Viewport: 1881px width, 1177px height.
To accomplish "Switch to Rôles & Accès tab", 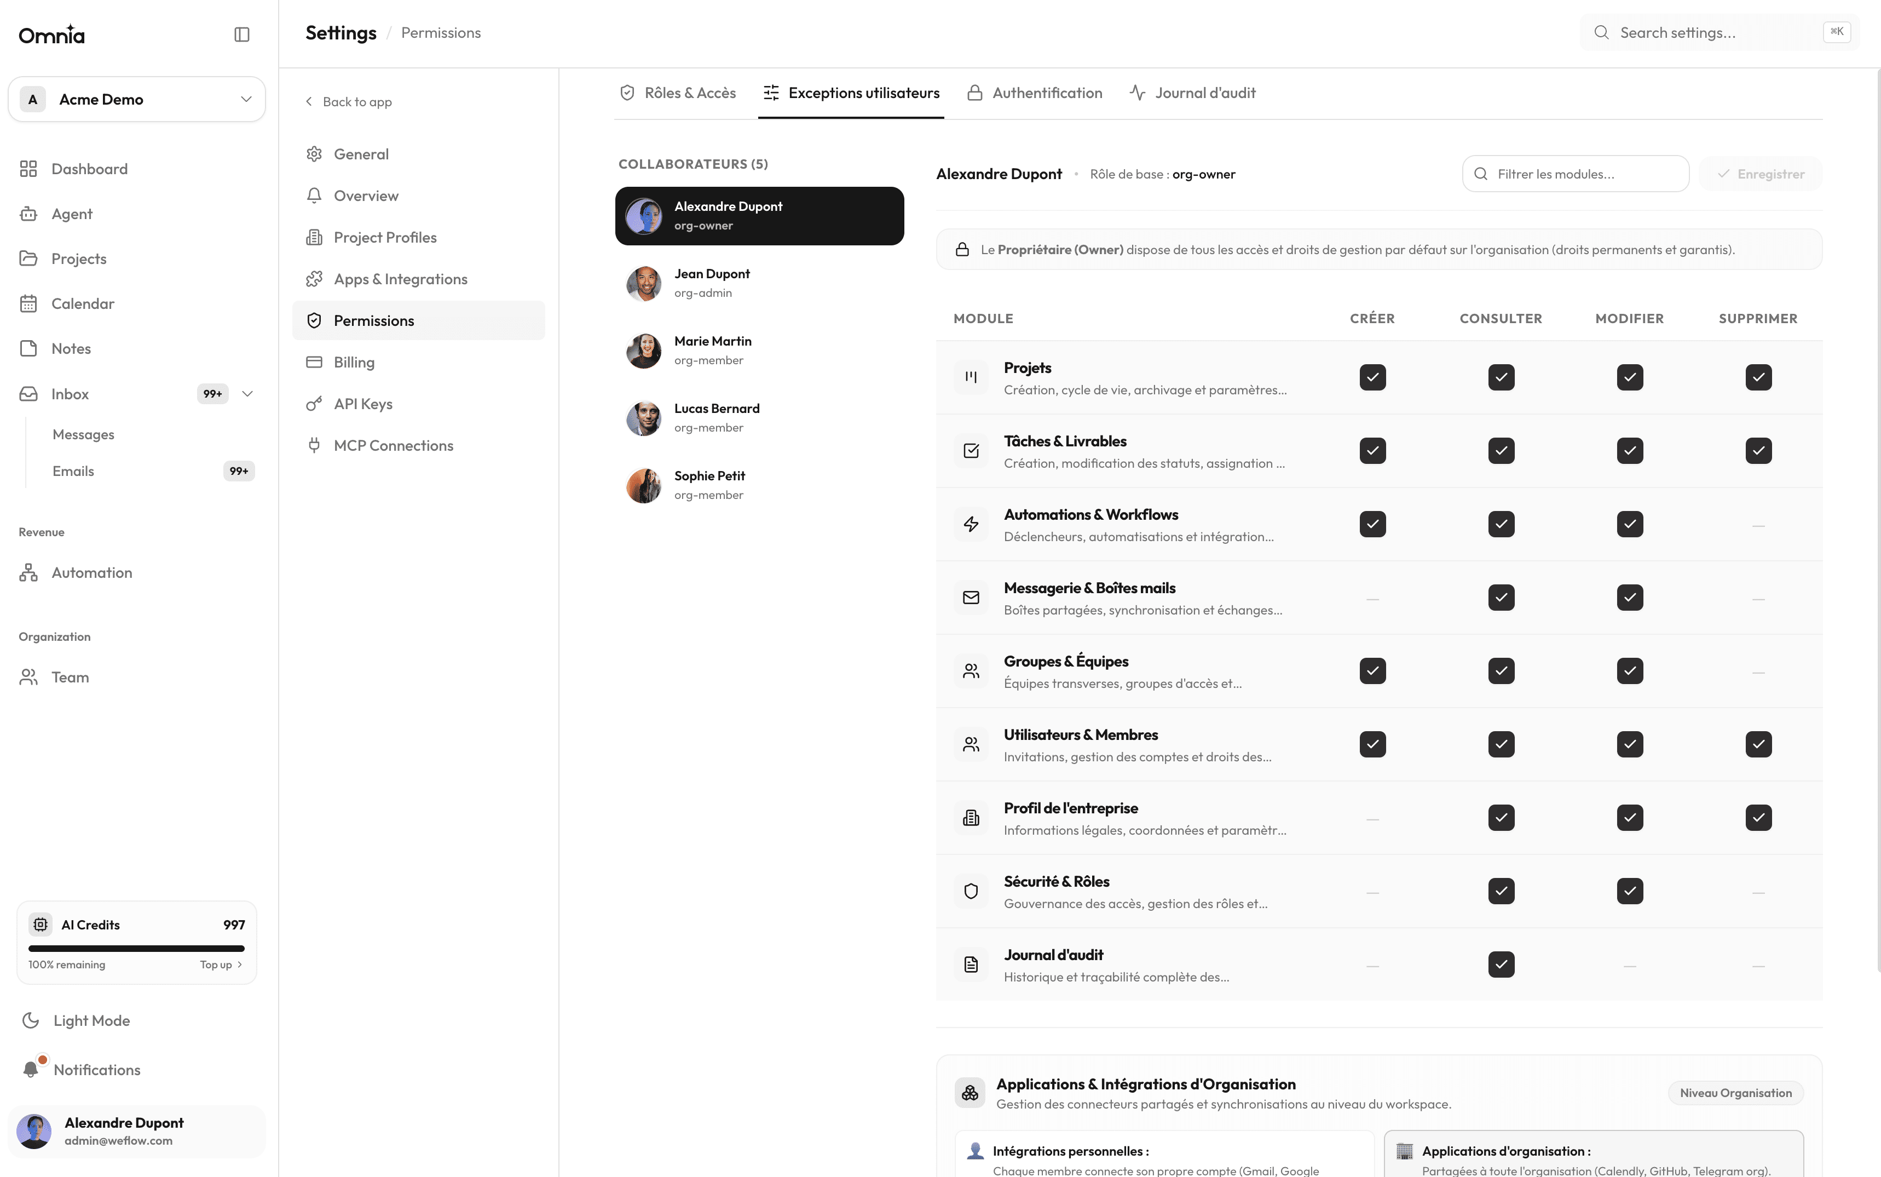I will point(678,94).
